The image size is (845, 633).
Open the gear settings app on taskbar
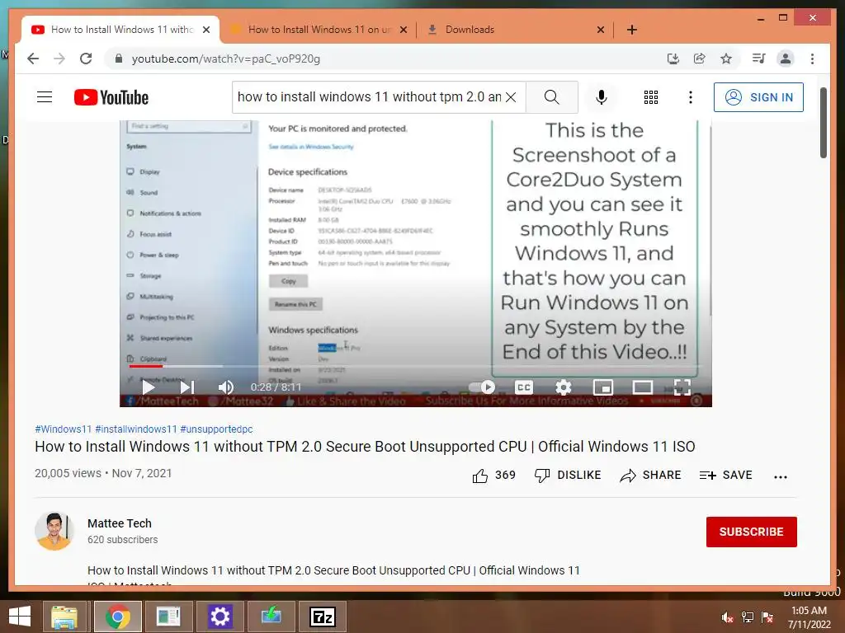click(220, 617)
